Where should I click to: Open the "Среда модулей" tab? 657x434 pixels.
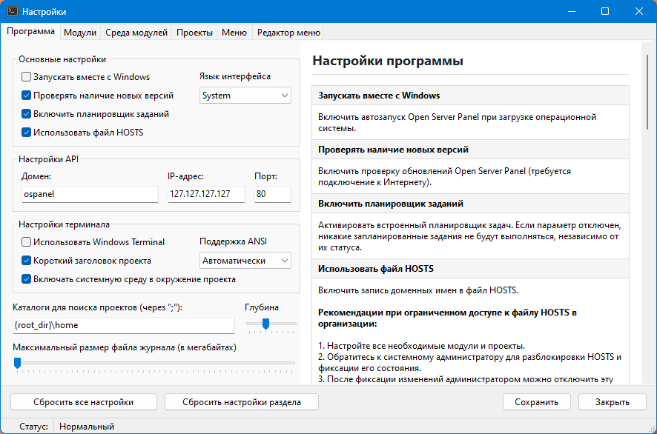(x=136, y=33)
